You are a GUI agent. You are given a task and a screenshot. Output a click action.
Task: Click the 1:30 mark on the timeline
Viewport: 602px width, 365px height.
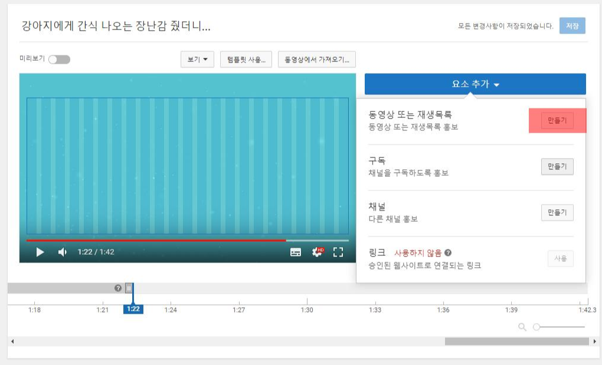tap(307, 310)
